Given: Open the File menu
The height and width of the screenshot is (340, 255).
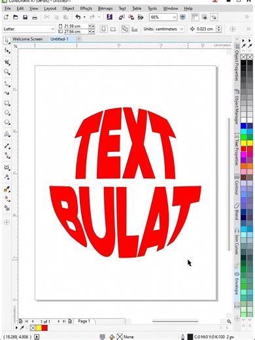Looking at the screenshot, I should click(8, 8).
